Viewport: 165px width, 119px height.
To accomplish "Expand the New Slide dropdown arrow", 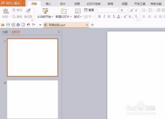I will [71, 17].
